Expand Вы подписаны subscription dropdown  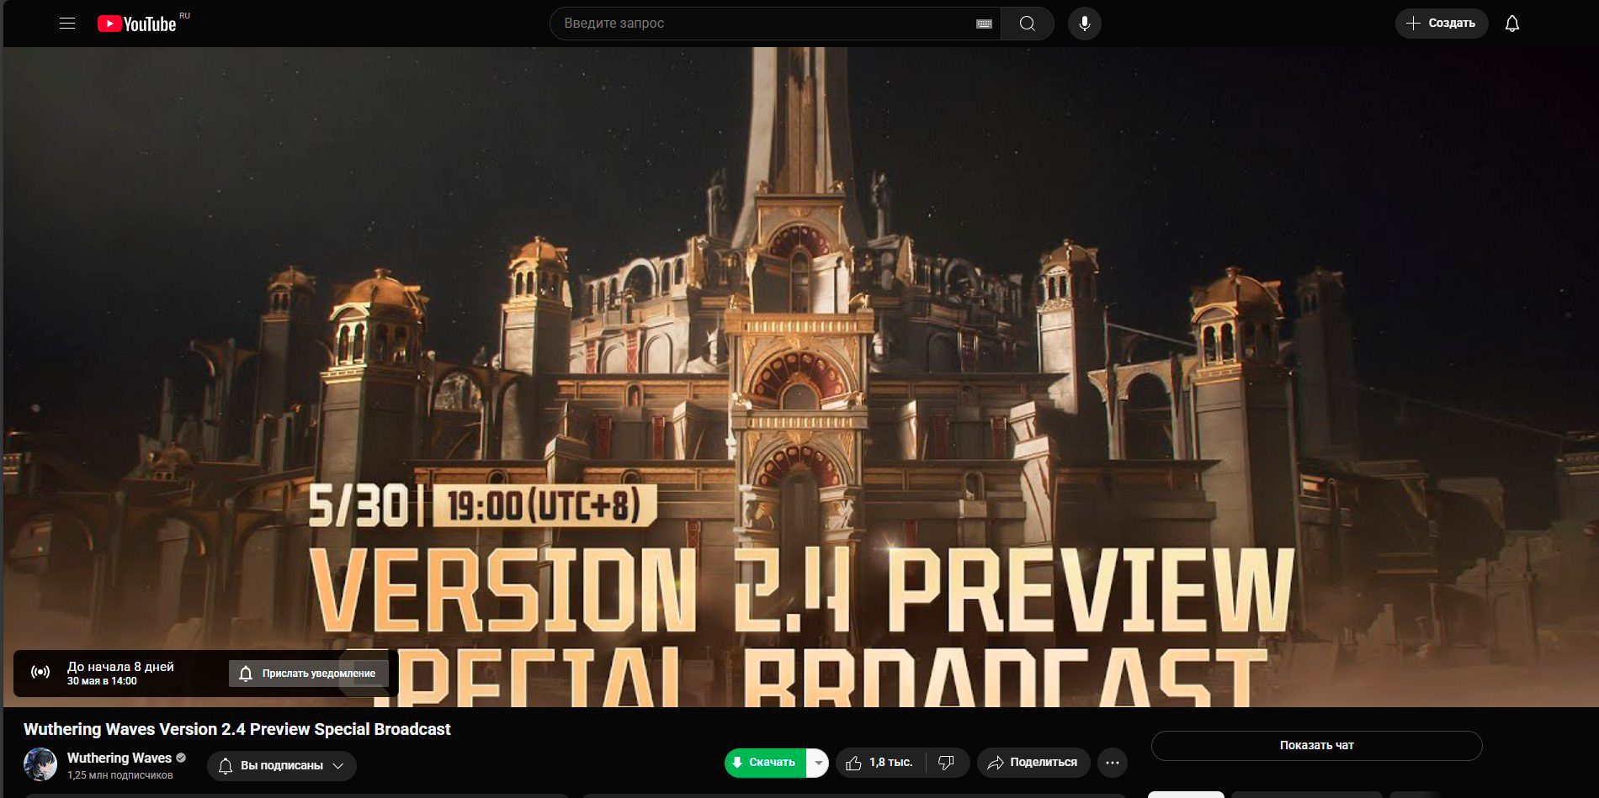[282, 766]
